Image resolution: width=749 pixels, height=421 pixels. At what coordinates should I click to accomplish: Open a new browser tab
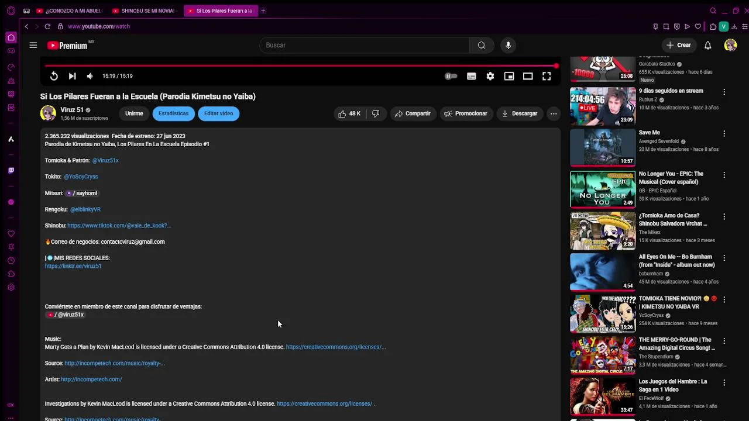[x=263, y=11]
